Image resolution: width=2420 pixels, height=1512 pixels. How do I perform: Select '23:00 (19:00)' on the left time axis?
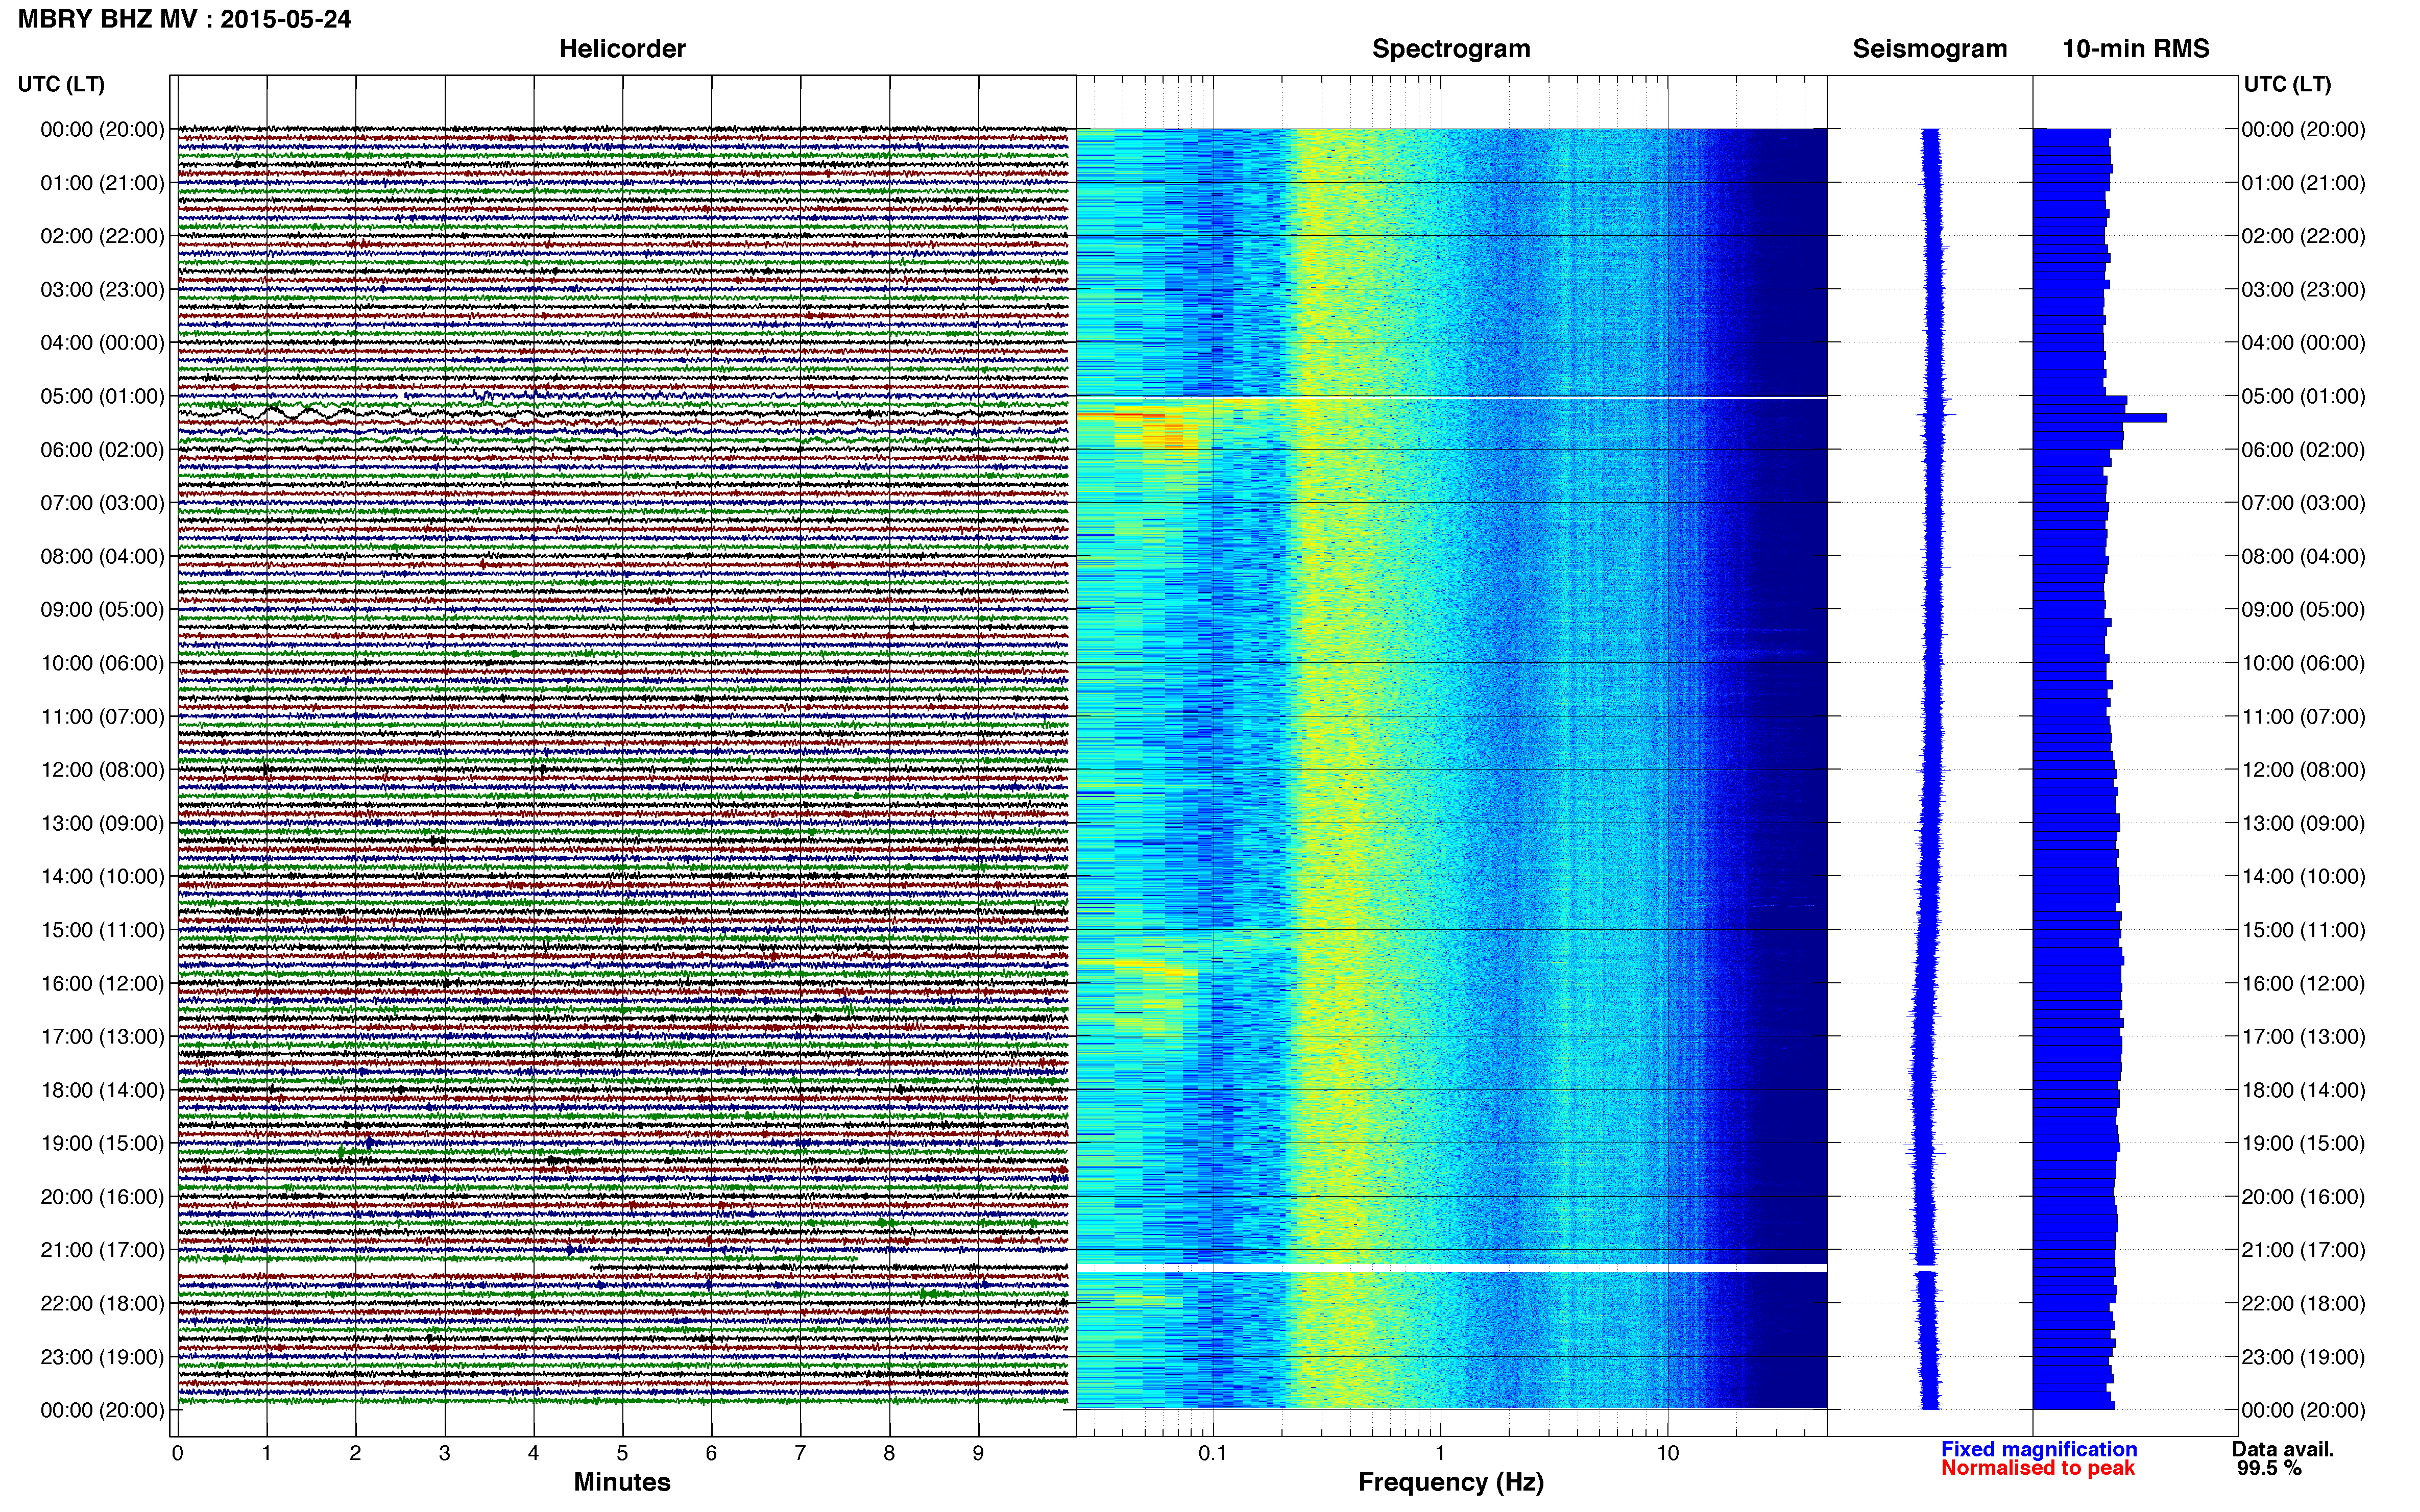[x=102, y=1357]
